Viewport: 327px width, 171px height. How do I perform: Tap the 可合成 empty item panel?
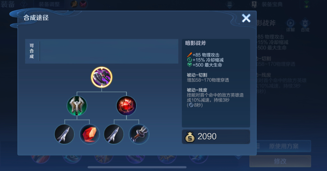(x=101, y=51)
